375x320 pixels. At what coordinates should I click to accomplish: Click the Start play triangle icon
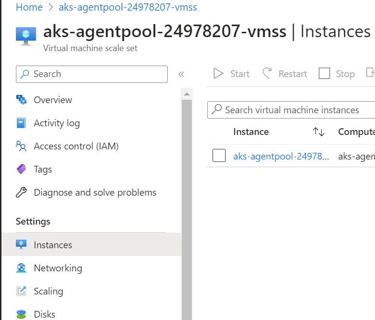pyautogui.click(x=218, y=73)
